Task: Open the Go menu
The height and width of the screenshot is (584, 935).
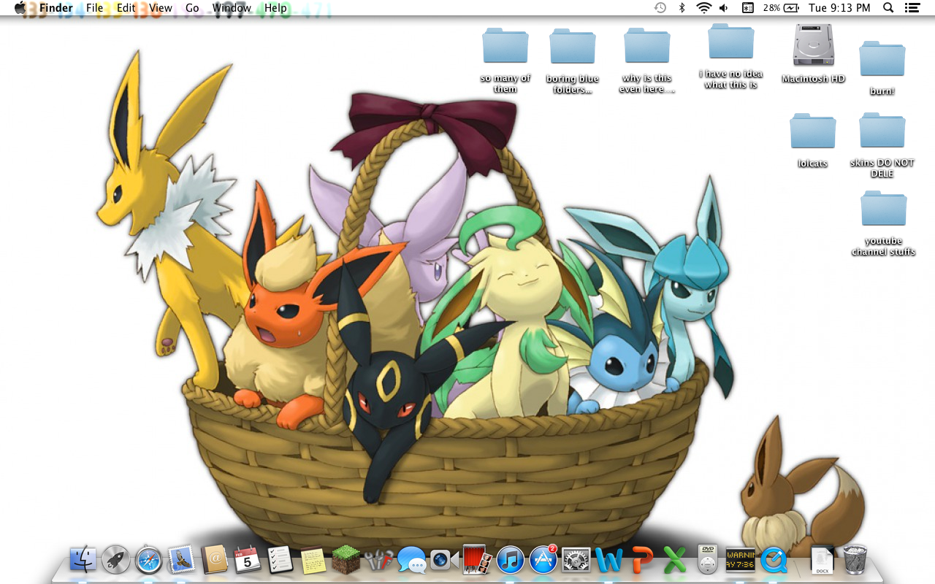Action: tap(192, 8)
